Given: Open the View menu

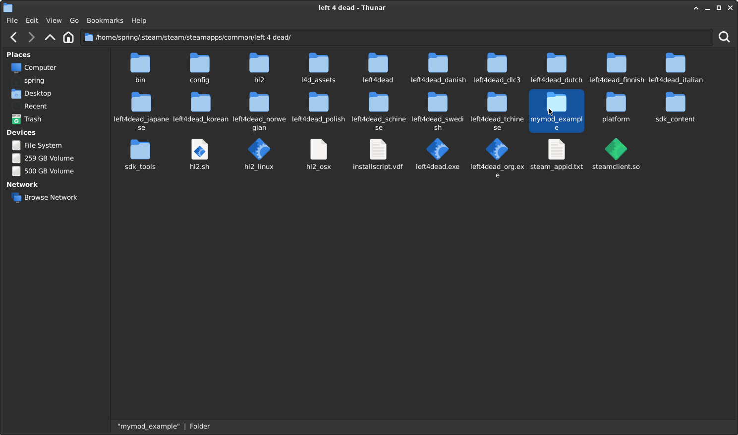Looking at the screenshot, I should coord(54,20).
